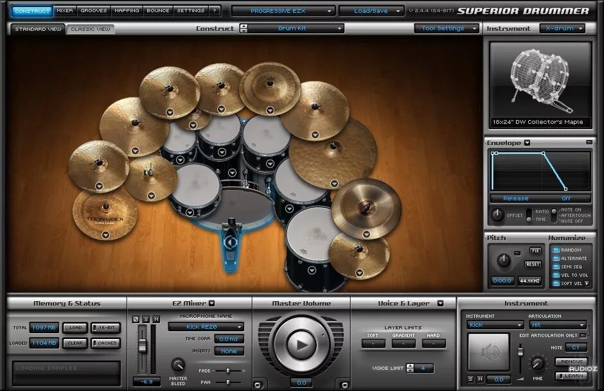Solo the EZ Mixer microphone channel
The image size is (604, 391).
tap(146, 320)
